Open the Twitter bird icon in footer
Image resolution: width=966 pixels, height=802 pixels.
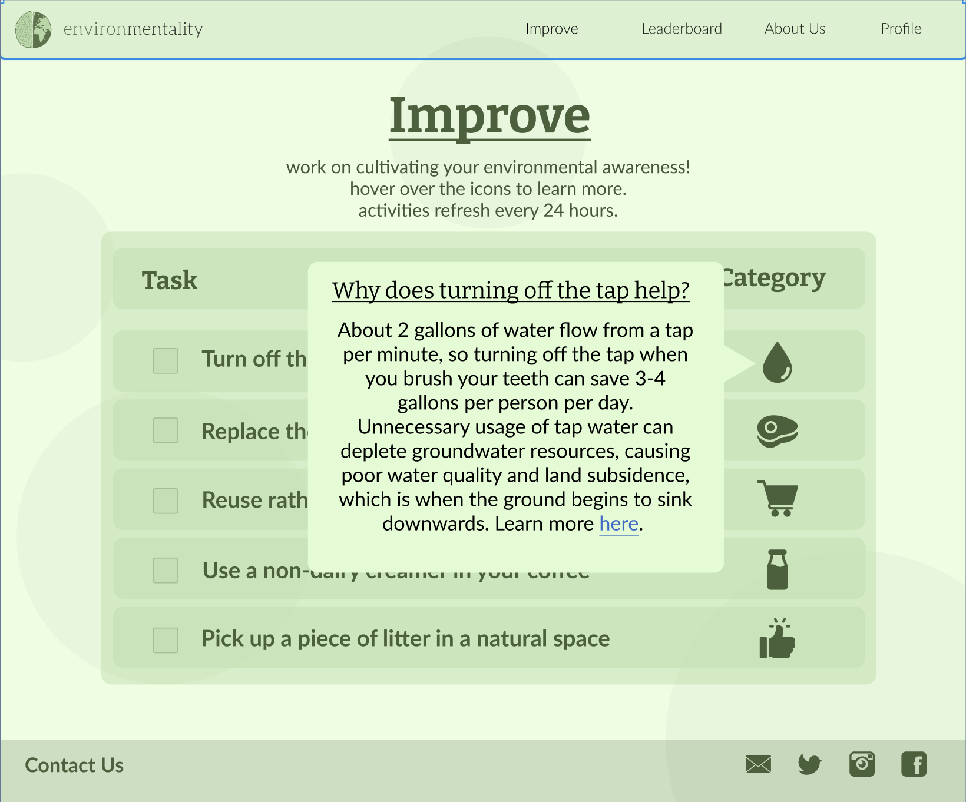tap(810, 764)
